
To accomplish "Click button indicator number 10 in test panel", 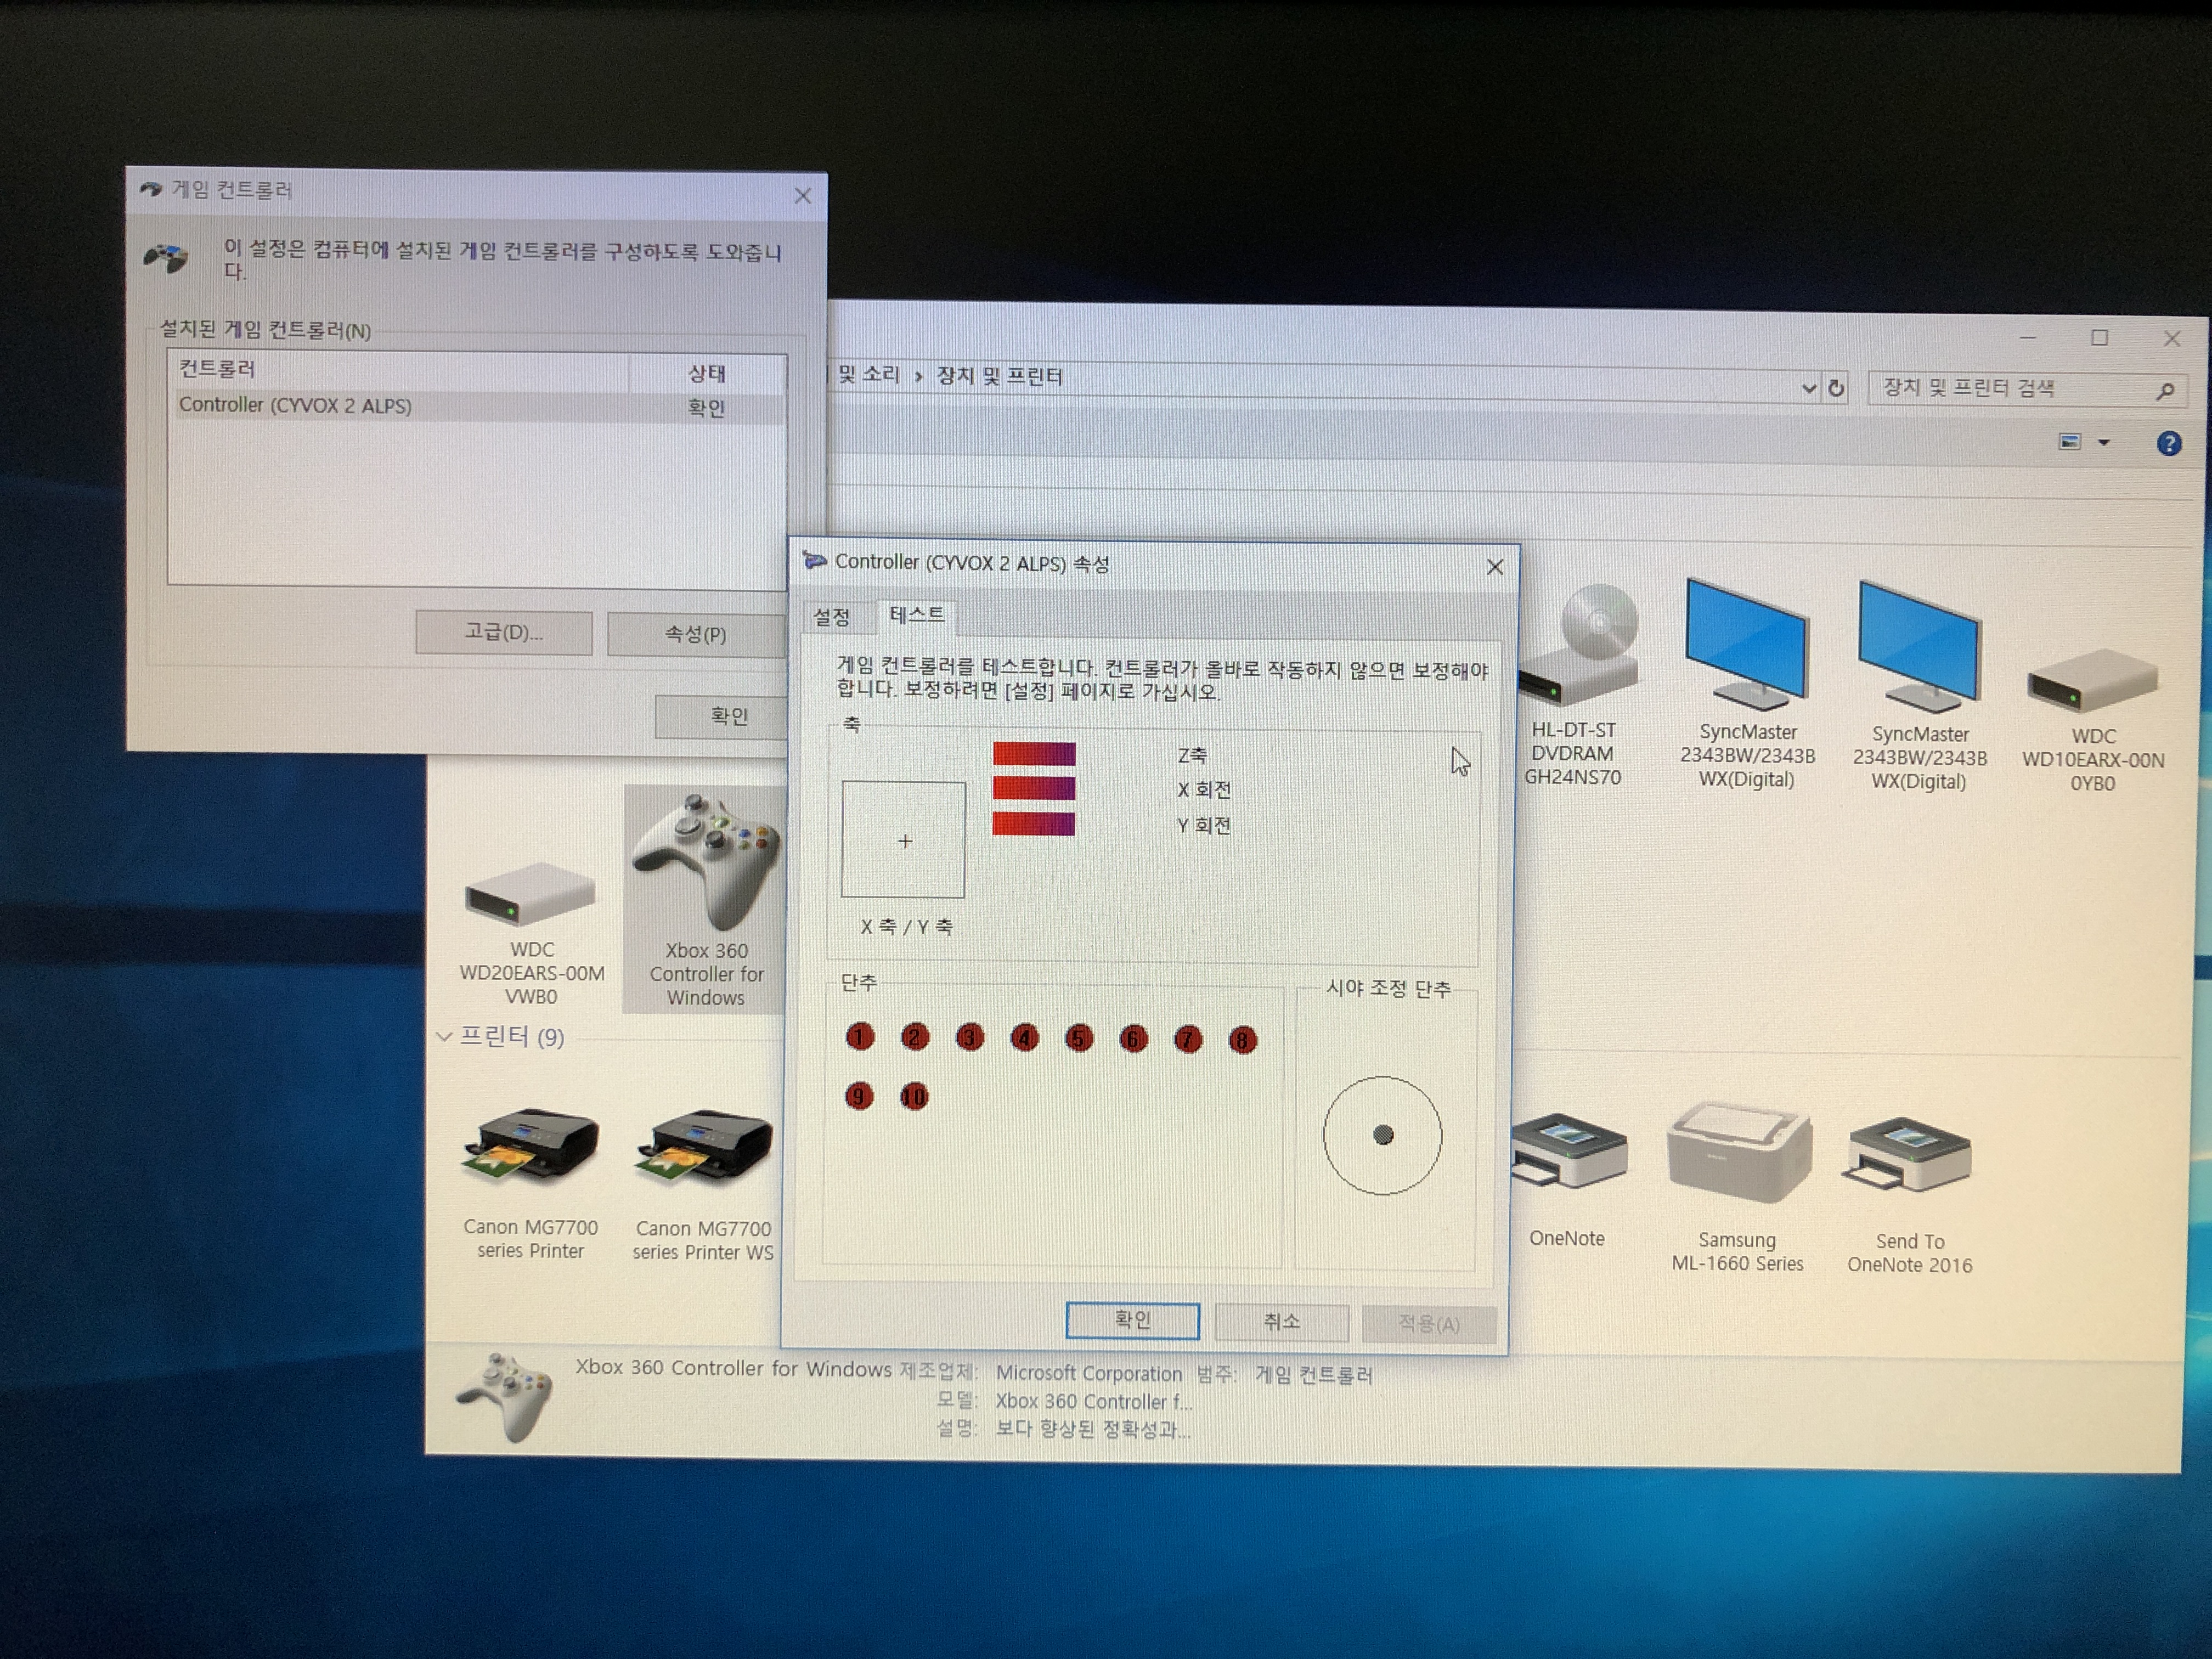I will (x=914, y=1097).
